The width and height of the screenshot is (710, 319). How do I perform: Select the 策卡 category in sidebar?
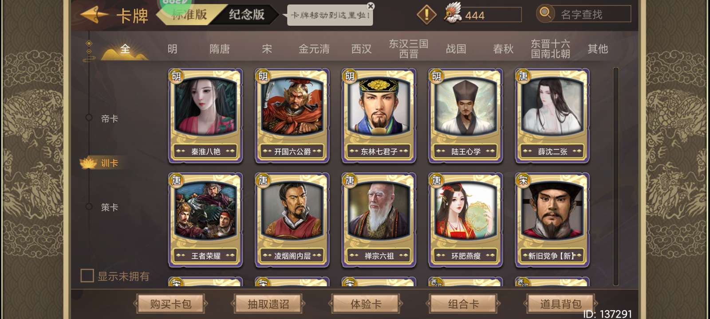pos(109,207)
